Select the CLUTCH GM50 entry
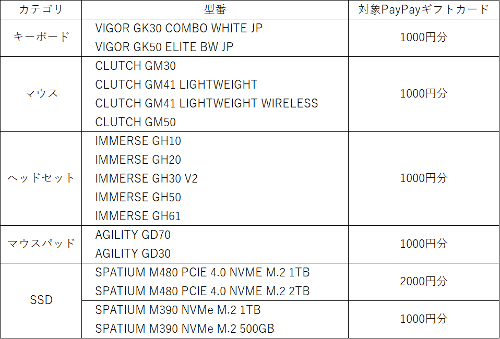This screenshot has width=500, height=339. click(135, 122)
